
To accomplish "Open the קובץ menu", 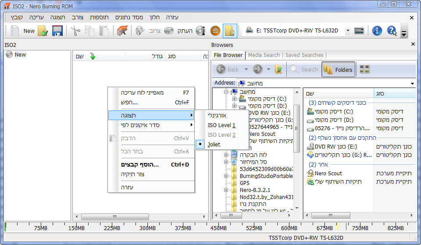I will (17, 17).
